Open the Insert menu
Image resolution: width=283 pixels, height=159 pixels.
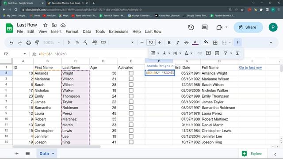point(56,31)
